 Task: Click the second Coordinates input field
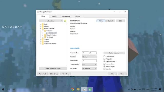[x=93, y=53]
